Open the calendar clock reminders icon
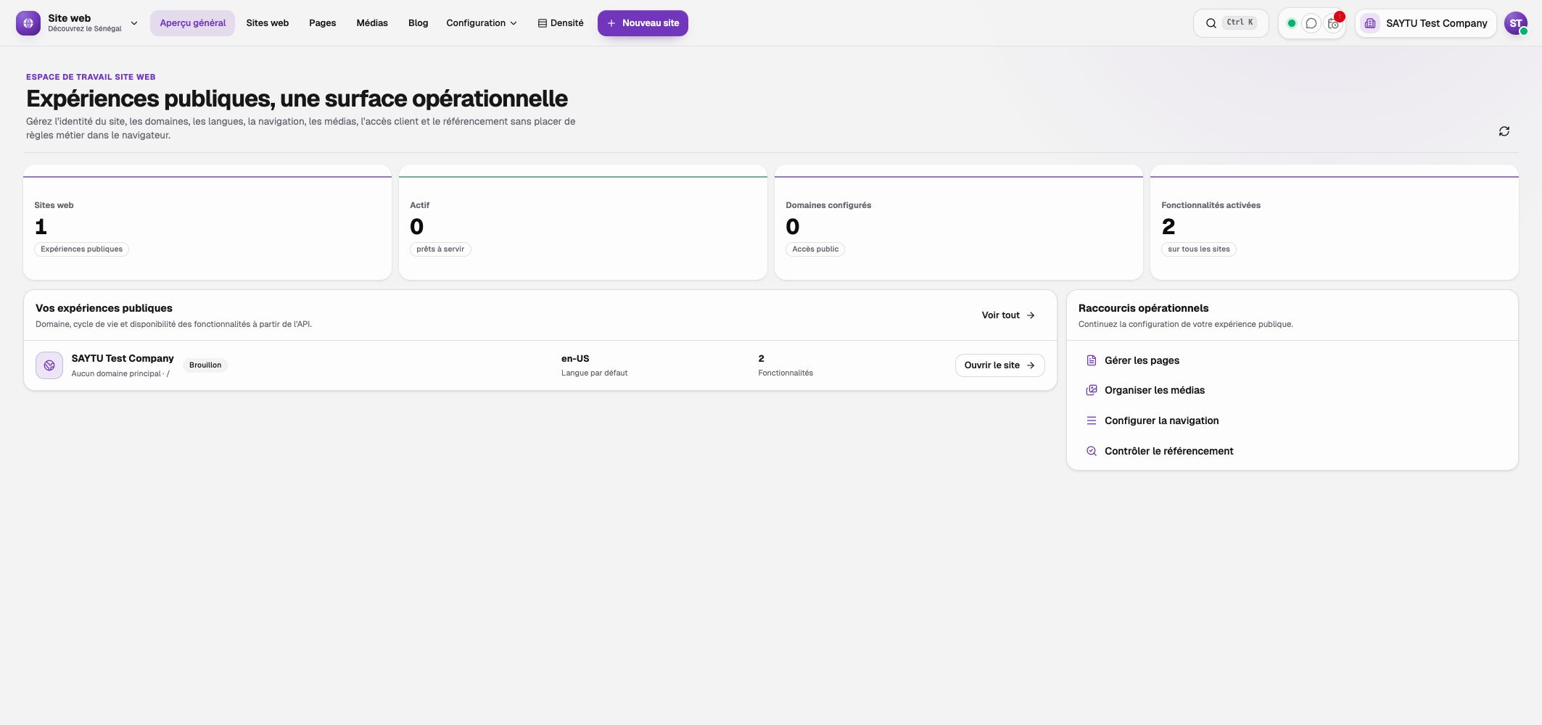 tap(1333, 23)
